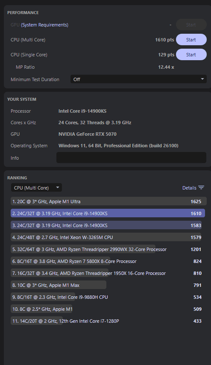
Task: Select the AMD Ryzen 7 5800X ranking row
Action: point(106,261)
